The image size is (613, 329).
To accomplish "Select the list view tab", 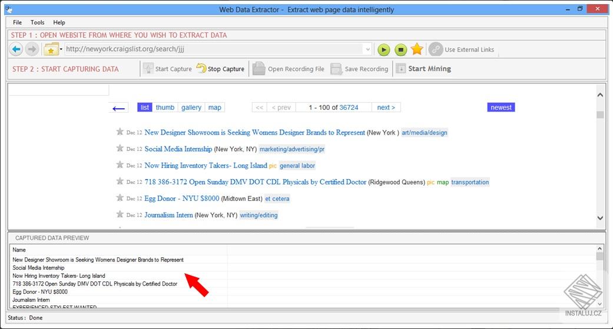I will tap(145, 108).
